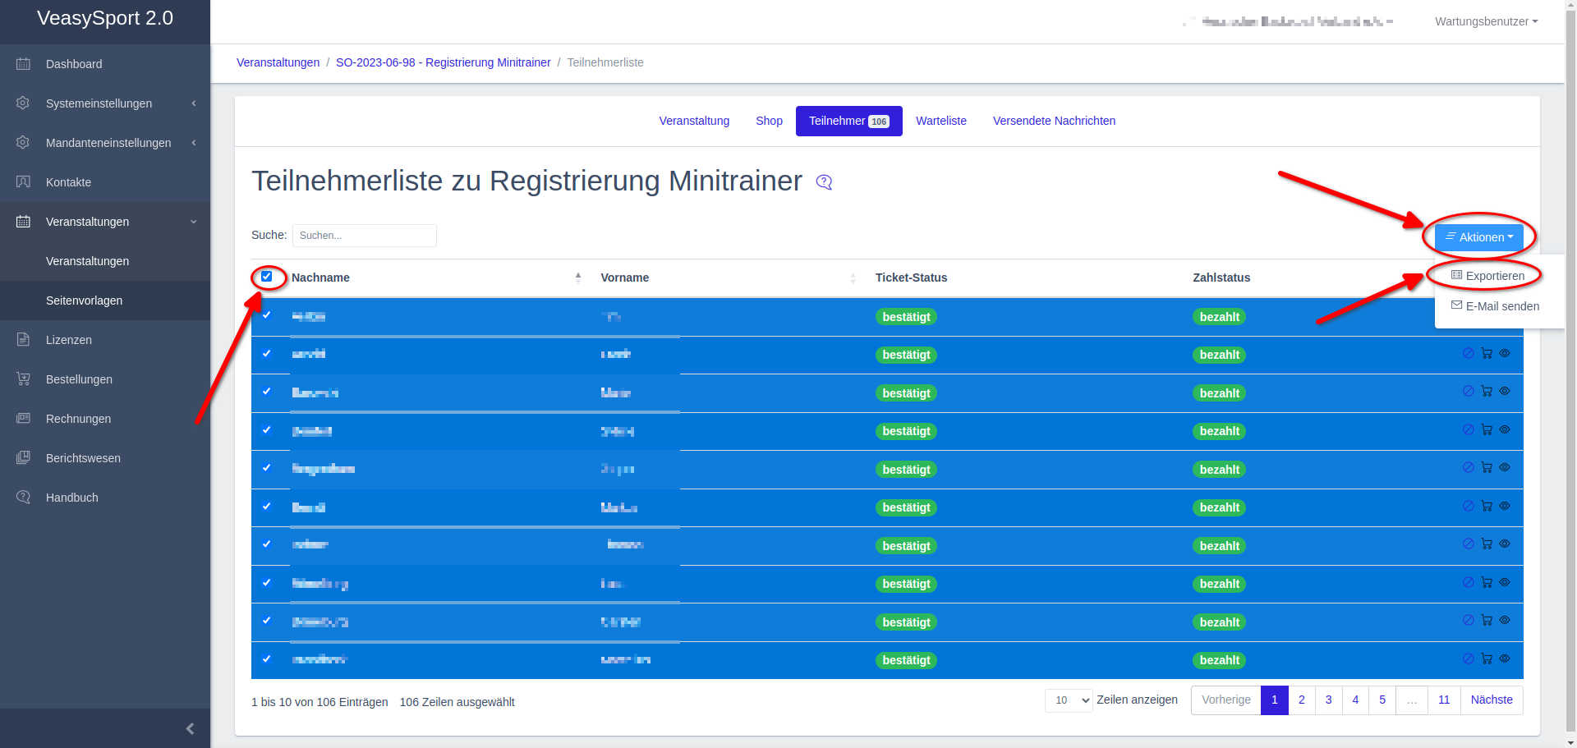1577x748 pixels.
Task: Switch to the Warteliste tab
Action: [940, 121]
